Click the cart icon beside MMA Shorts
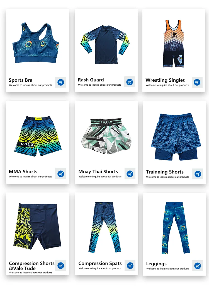This screenshot has width=209, height=289. click(x=60, y=174)
